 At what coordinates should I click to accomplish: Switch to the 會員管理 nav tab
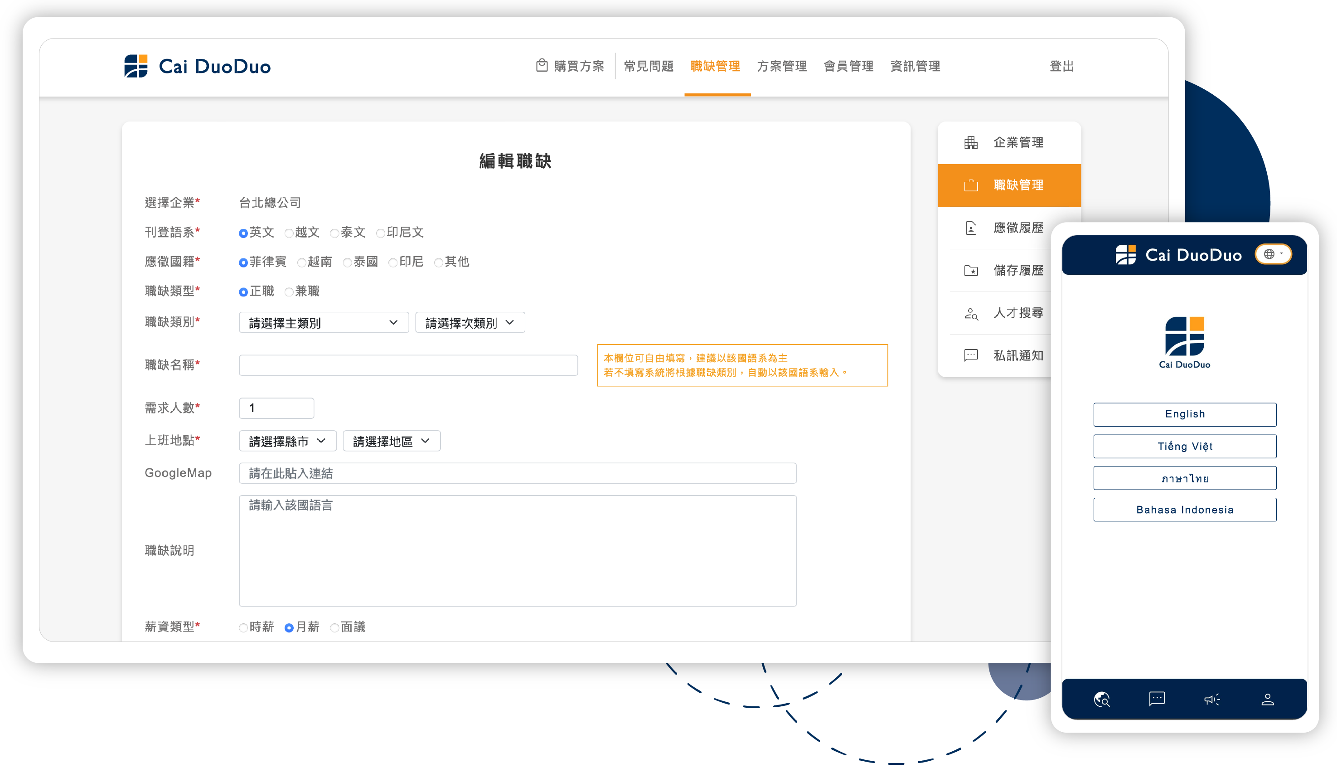tap(848, 67)
